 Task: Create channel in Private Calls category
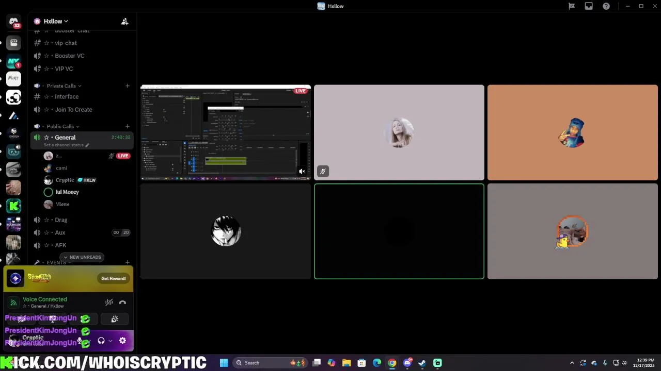(128, 86)
